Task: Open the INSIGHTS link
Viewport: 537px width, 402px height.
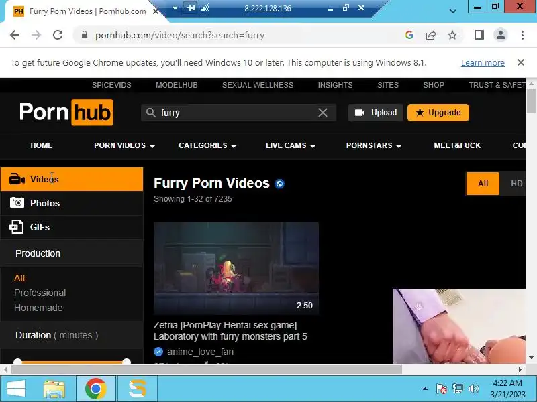Action: [x=335, y=85]
